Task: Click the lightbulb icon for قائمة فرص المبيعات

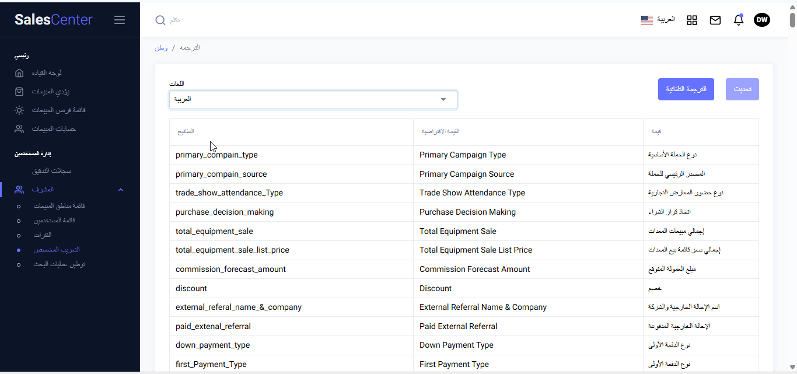Action: [19, 110]
